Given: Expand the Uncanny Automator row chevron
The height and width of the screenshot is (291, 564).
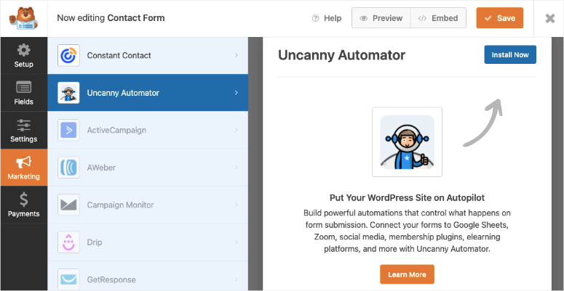Looking at the screenshot, I should coord(237,93).
